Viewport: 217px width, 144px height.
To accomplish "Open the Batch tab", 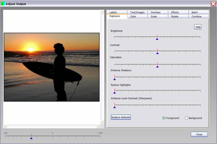I will tap(199, 12).
